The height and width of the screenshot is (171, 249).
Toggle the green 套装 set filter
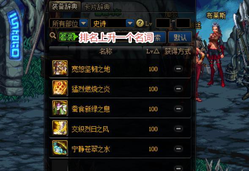click(x=68, y=37)
